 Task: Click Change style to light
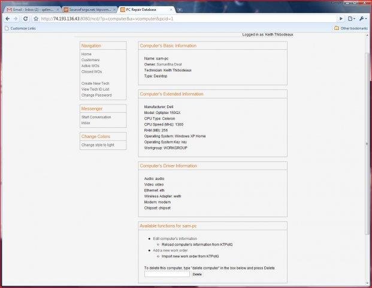coord(98,145)
